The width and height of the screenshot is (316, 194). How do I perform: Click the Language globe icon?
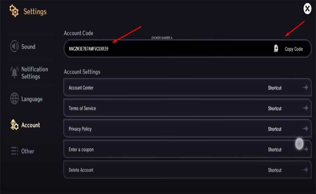(x=14, y=99)
